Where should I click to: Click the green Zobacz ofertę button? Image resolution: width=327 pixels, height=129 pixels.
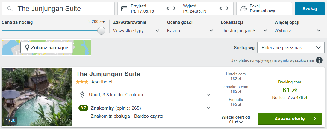click(290, 119)
